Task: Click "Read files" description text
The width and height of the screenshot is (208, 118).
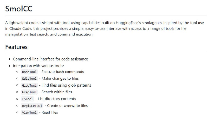Action: pyautogui.click(x=50, y=112)
